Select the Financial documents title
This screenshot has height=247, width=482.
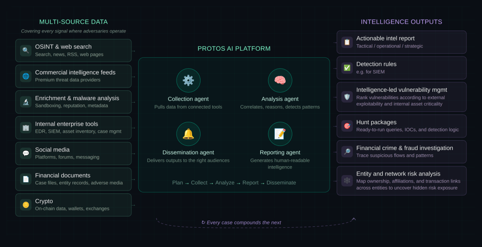tap(63, 175)
